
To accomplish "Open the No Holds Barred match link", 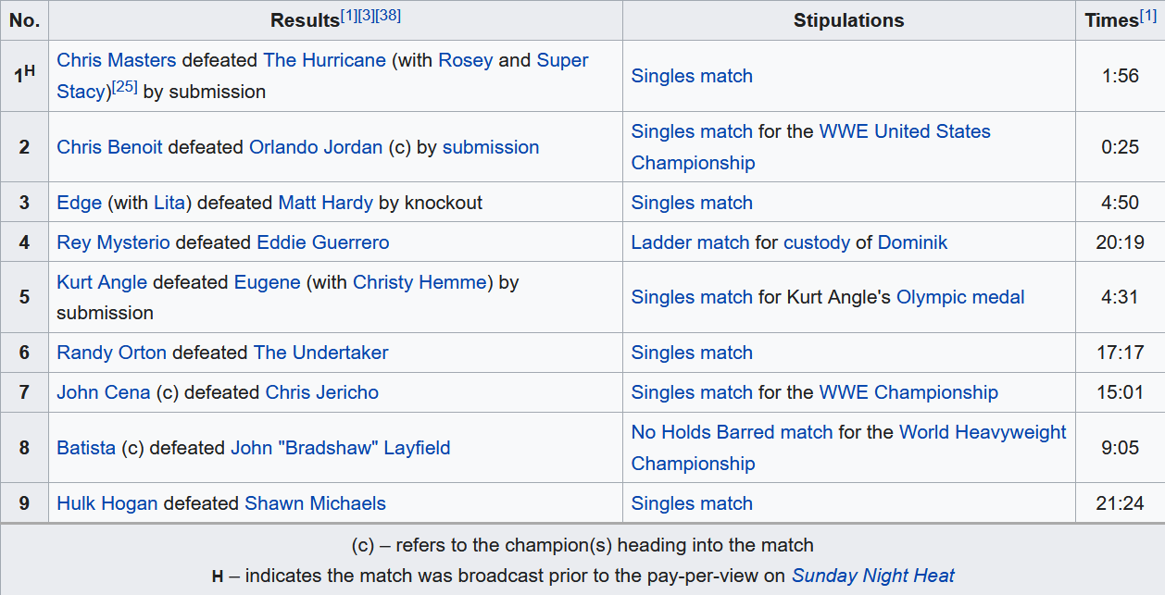I will 732,432.
